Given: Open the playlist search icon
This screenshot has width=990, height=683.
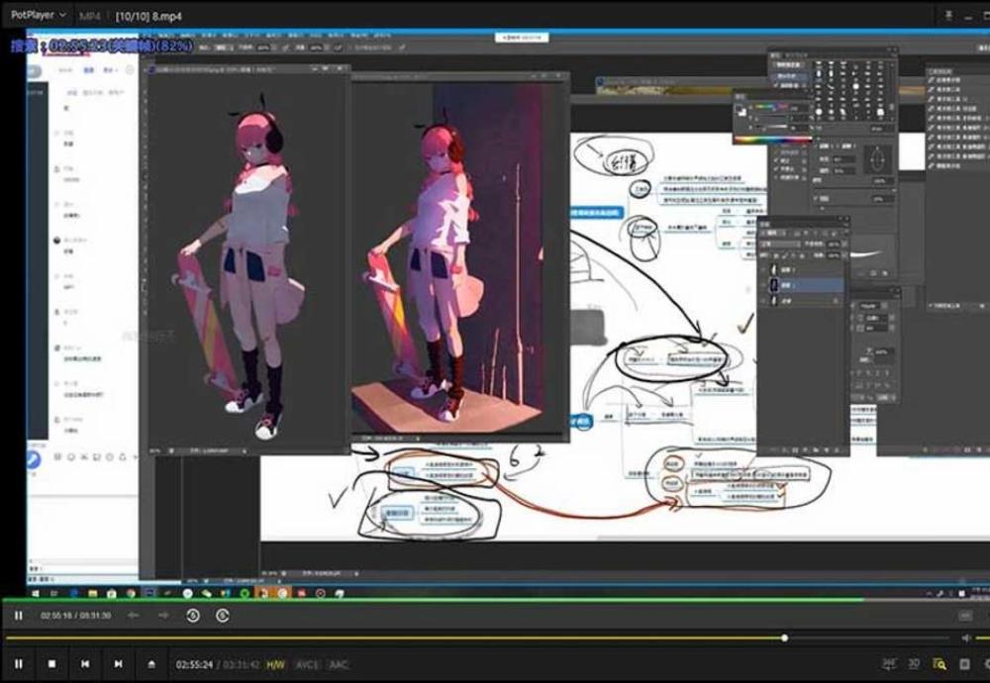Looking at the screenshot, I should [939, 664].
